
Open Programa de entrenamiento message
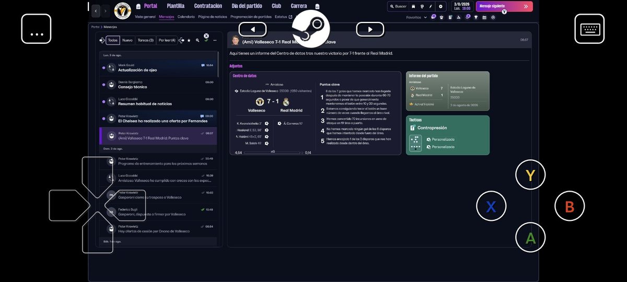[x=158, y=161]
